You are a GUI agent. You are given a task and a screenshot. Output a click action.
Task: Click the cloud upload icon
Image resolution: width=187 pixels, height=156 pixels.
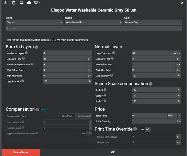[x=29, y=3]
